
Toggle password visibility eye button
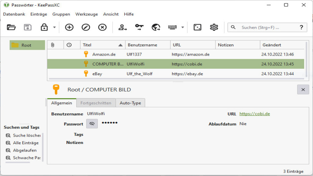(x=92, y=124)
